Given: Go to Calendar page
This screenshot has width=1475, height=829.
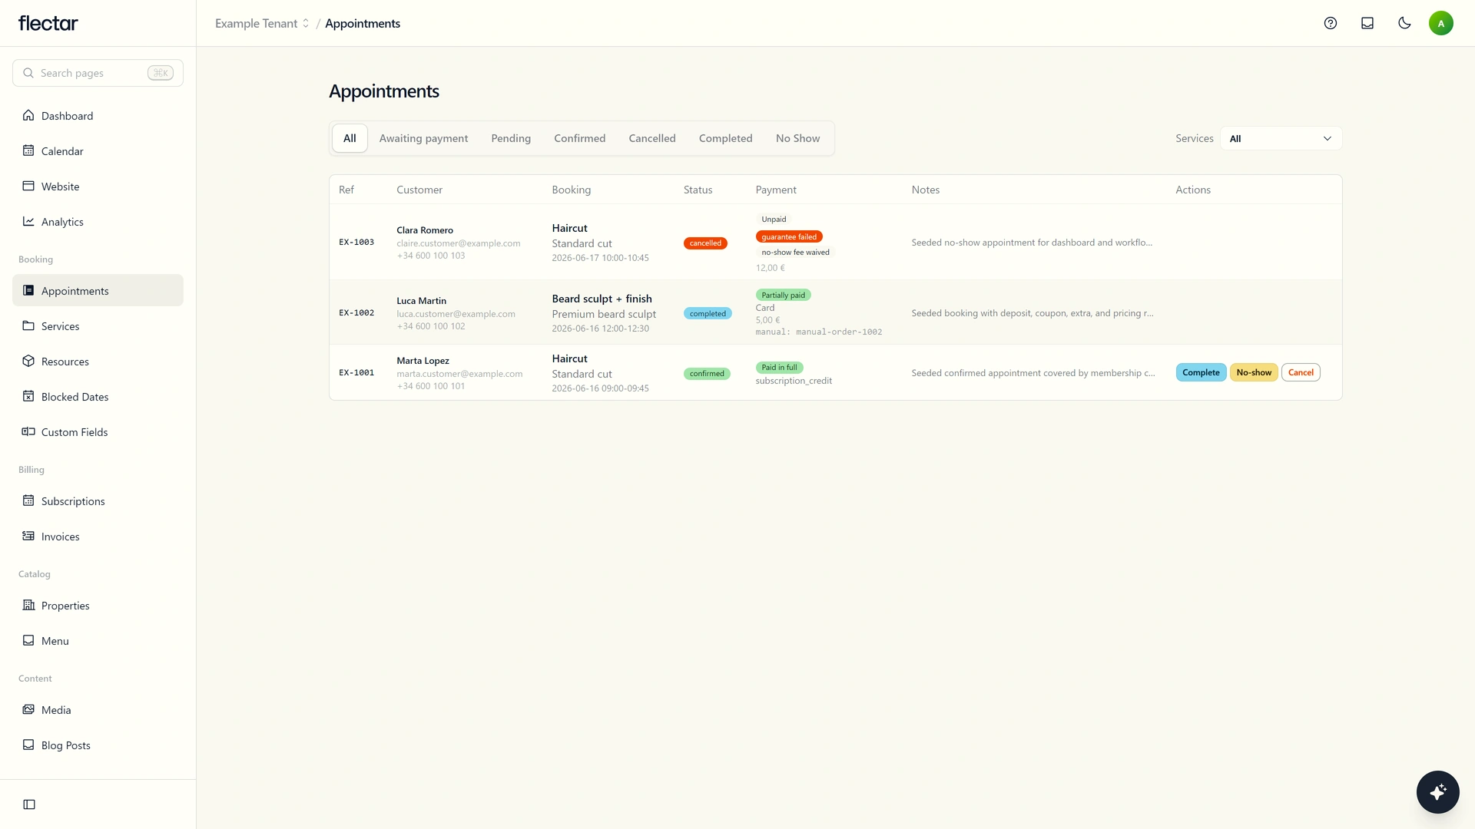Looking at the screenshot, I should pos(98,151).
